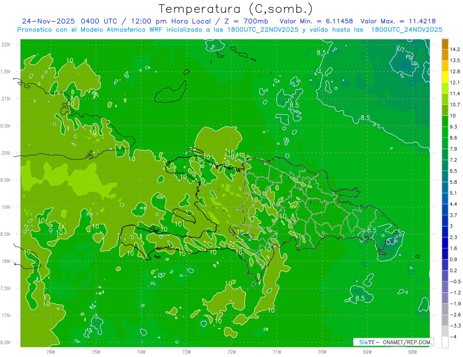
Task: Click the blue swatch between 3 and 3.7
Action: pyautogui.click(x=445, y=221)
